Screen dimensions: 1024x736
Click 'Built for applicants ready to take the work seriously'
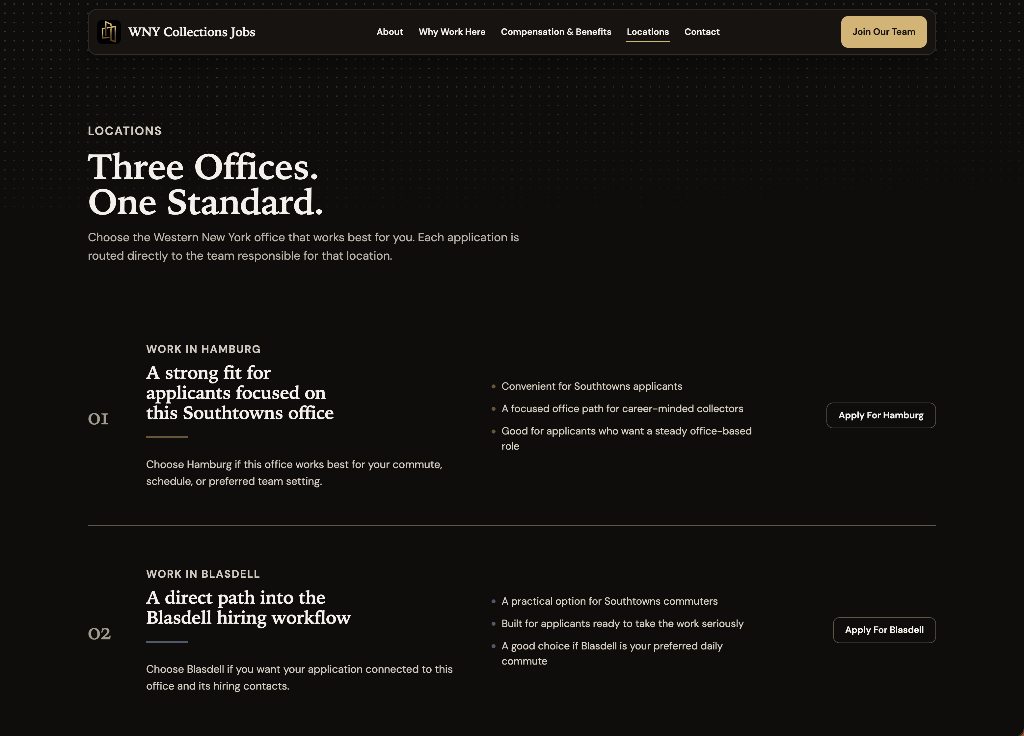click(x=622, y=624)
